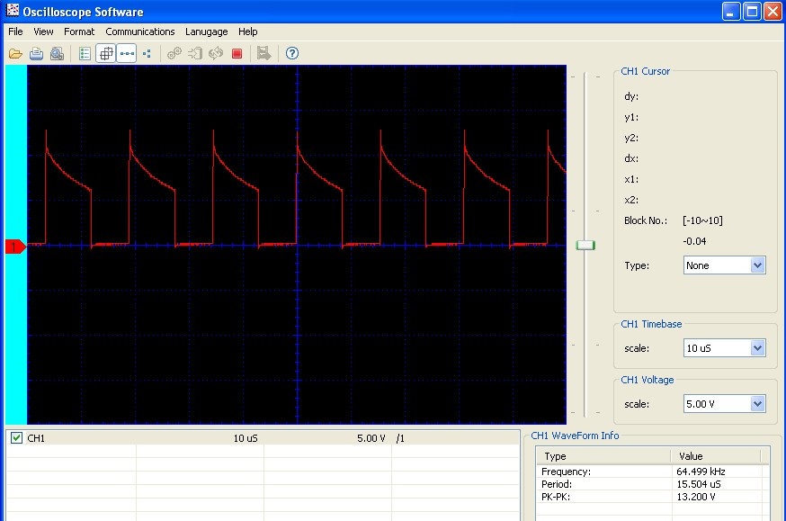The image size is (786, 521).
Task: Click the -0.04 block value text
Action: (x=694, y=240)
